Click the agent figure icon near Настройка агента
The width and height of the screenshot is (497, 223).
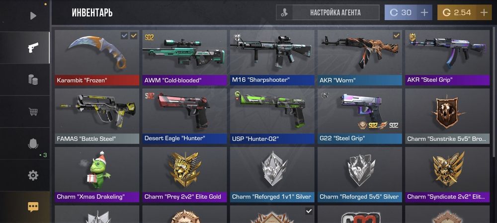284,12
